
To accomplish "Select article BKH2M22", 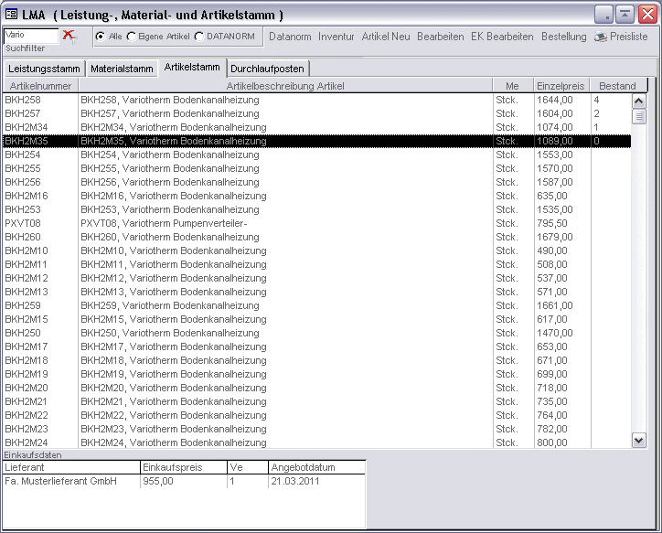I will point(317,415).
